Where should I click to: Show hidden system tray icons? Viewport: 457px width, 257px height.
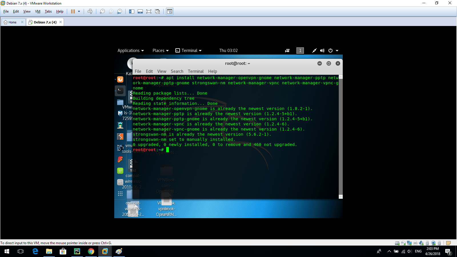[389, 251]
